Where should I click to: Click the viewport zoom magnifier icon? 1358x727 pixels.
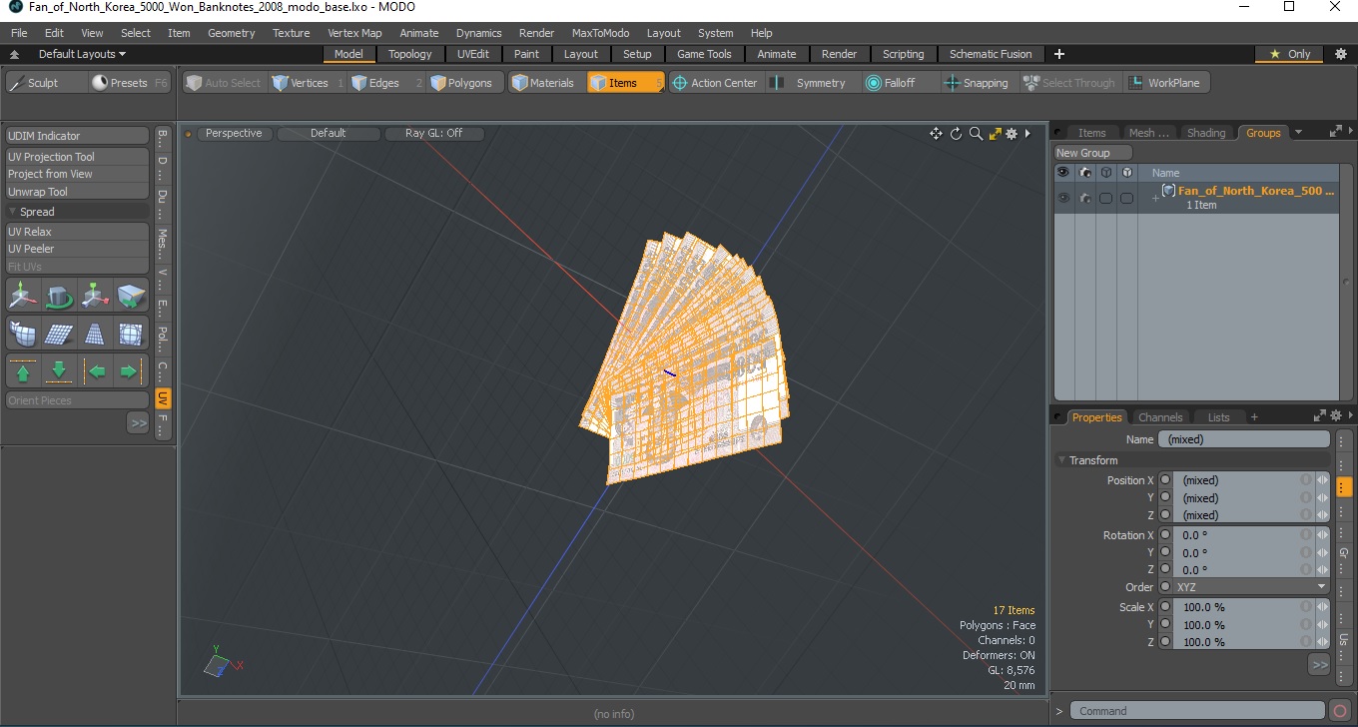click(976, 134)
